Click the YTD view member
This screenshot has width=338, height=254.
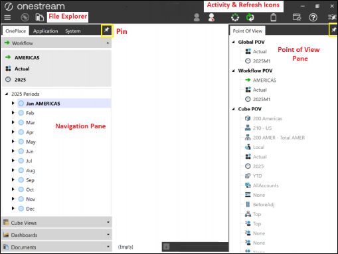[x=257, y=176]
